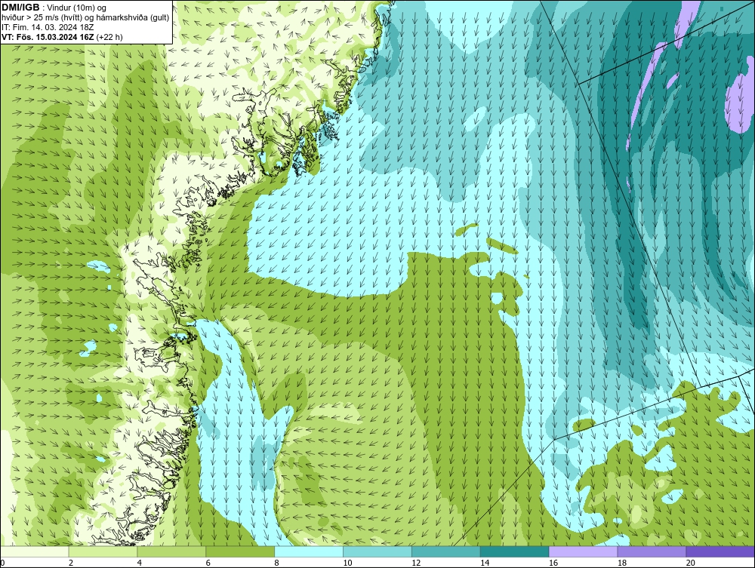Click the legend label '16'

[553, 563]
